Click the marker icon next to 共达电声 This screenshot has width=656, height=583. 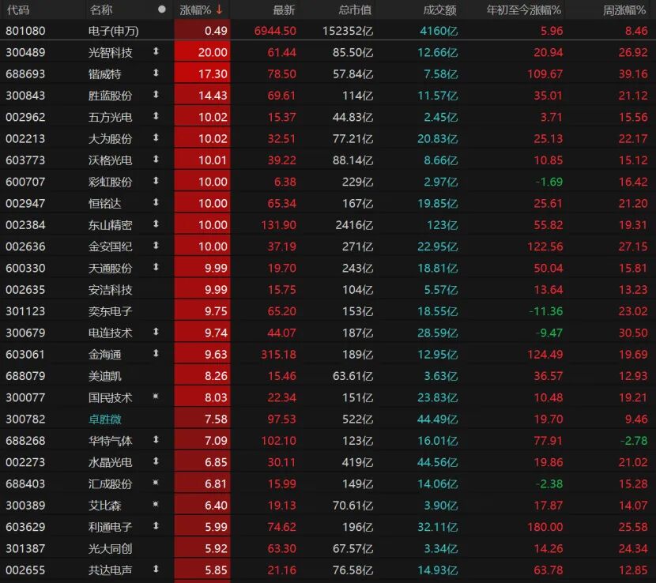click(156, 570)
